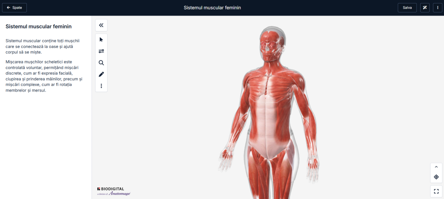Open the three-dot options menu in header

coord(437,8)
